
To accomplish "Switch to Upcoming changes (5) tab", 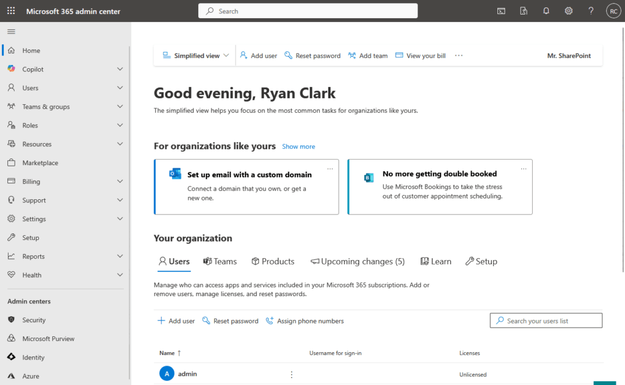I will point(358,261).
